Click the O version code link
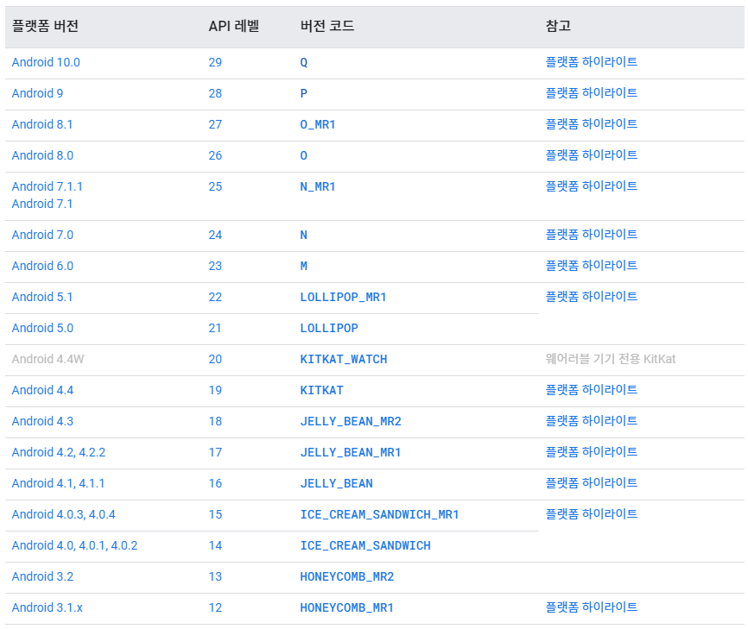 pyautogui.click(x=304, y=155)
